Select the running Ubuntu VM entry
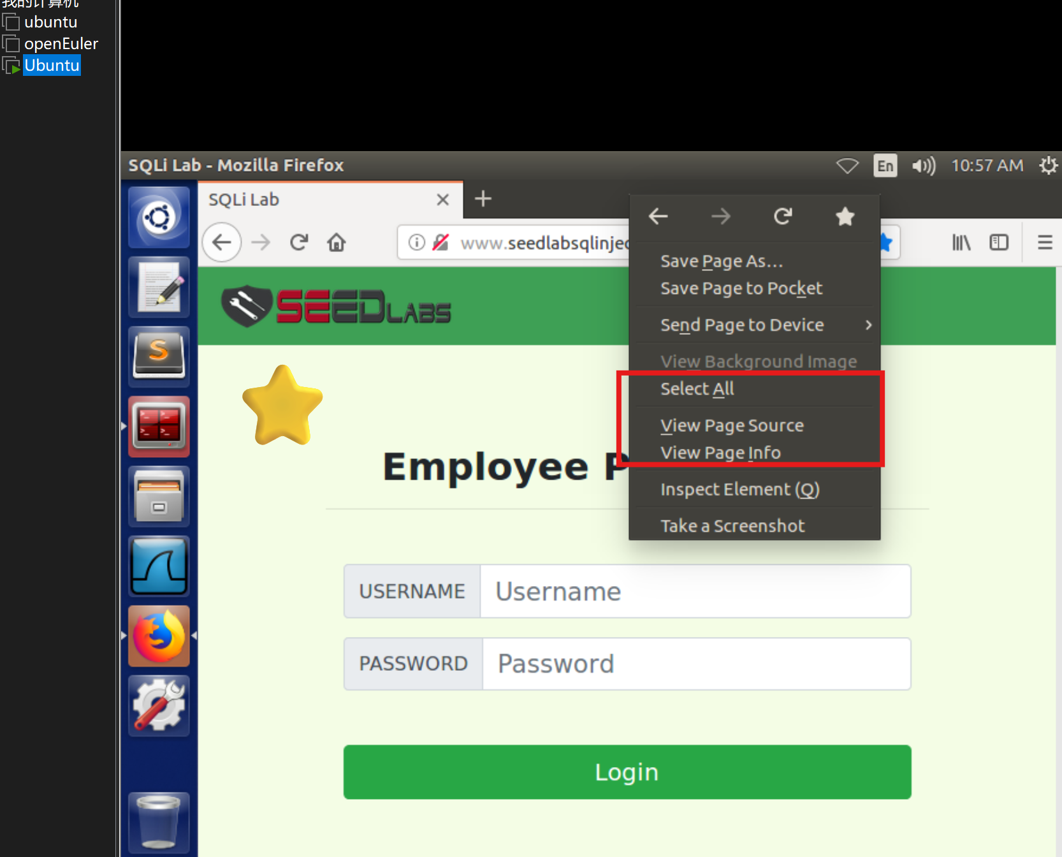The height and width of the screenshot is (857, 1062). click(x=52, y=66)
